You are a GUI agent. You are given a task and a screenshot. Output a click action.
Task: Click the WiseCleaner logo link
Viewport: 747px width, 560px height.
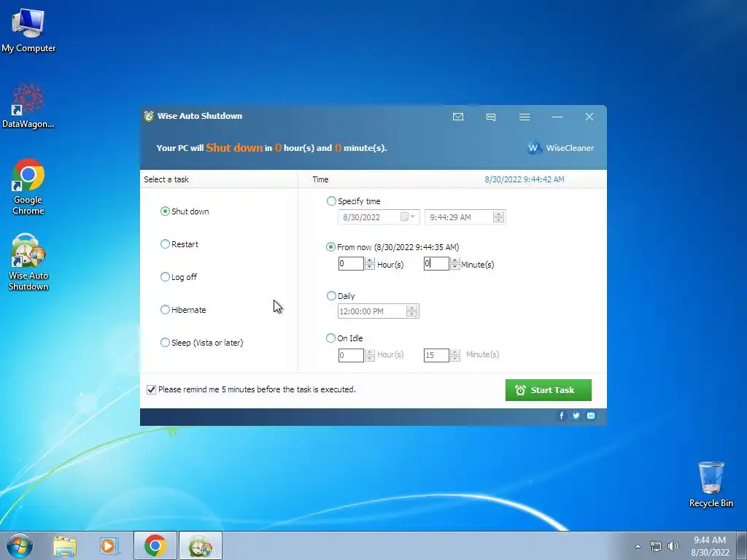coord(561,148)
